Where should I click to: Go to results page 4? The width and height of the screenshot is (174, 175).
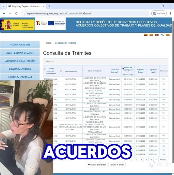141,160
